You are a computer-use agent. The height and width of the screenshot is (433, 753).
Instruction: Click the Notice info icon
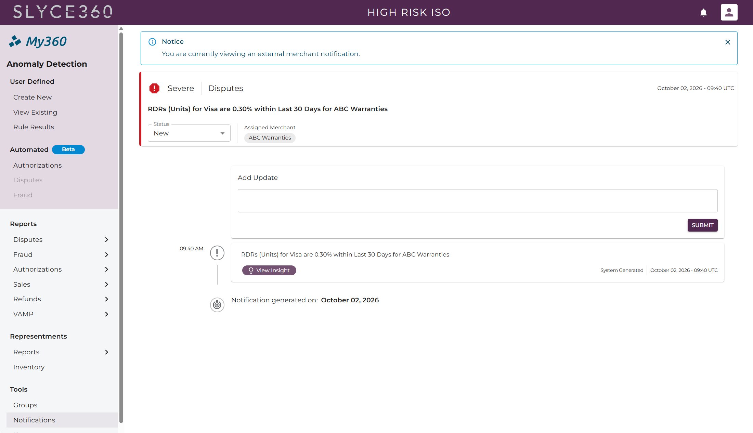152,42
